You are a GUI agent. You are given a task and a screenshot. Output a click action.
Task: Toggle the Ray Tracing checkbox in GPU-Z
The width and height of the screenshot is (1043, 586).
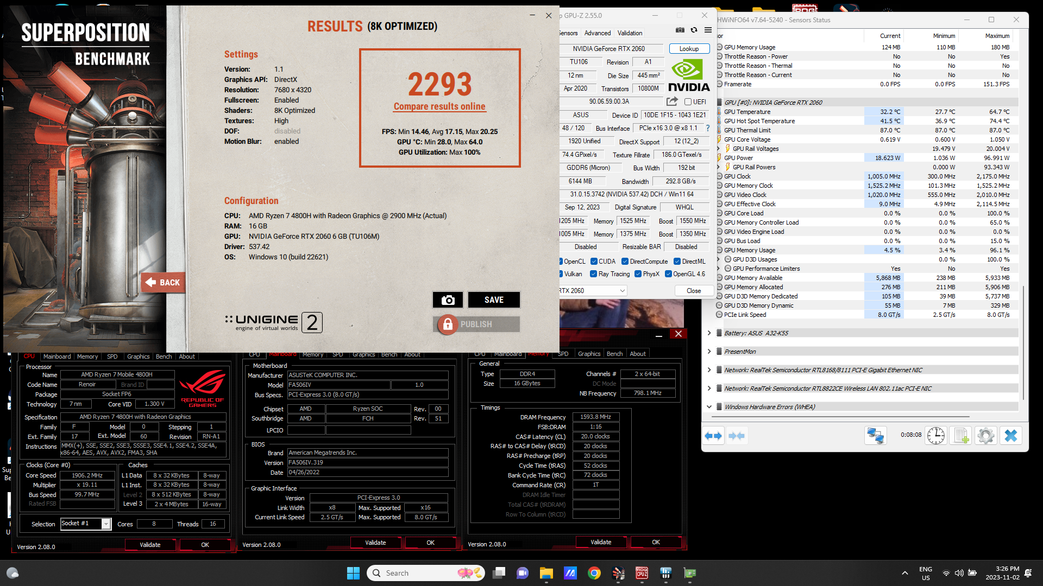coord(593,274)
